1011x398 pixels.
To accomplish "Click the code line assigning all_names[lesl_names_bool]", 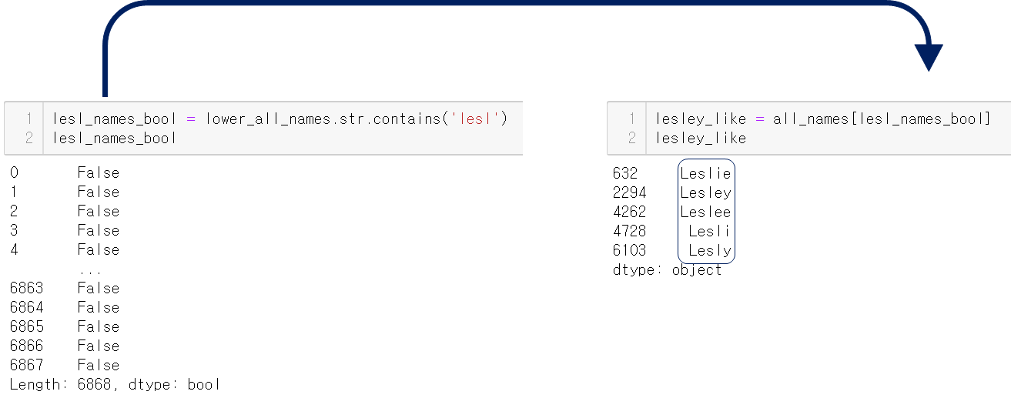I will [823, 119].
